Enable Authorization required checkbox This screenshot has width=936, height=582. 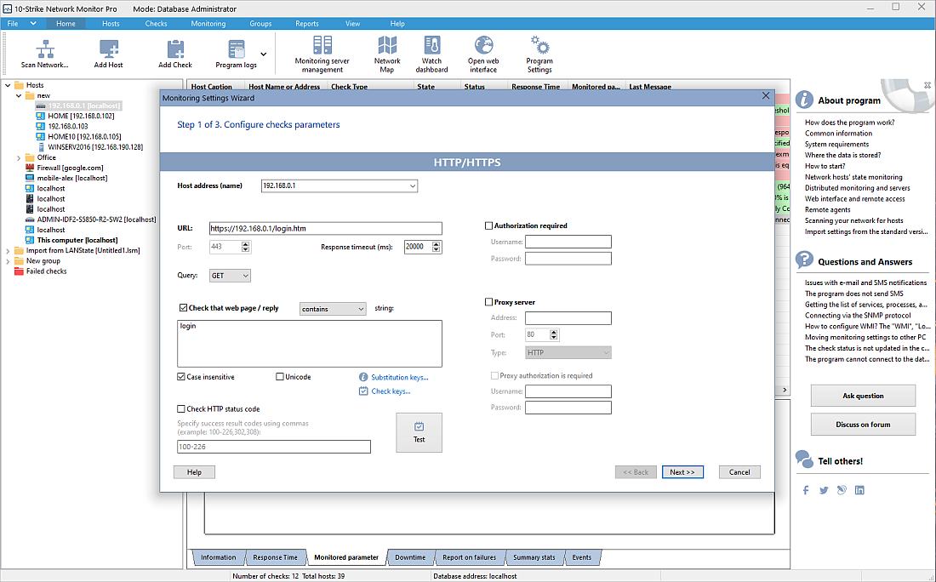click(x=489, y=225)
